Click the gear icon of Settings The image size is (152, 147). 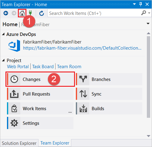click(14, 123)
